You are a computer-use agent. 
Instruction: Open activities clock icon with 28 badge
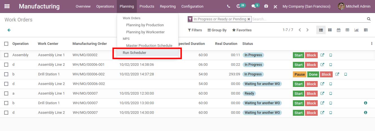tap(241, 6)
